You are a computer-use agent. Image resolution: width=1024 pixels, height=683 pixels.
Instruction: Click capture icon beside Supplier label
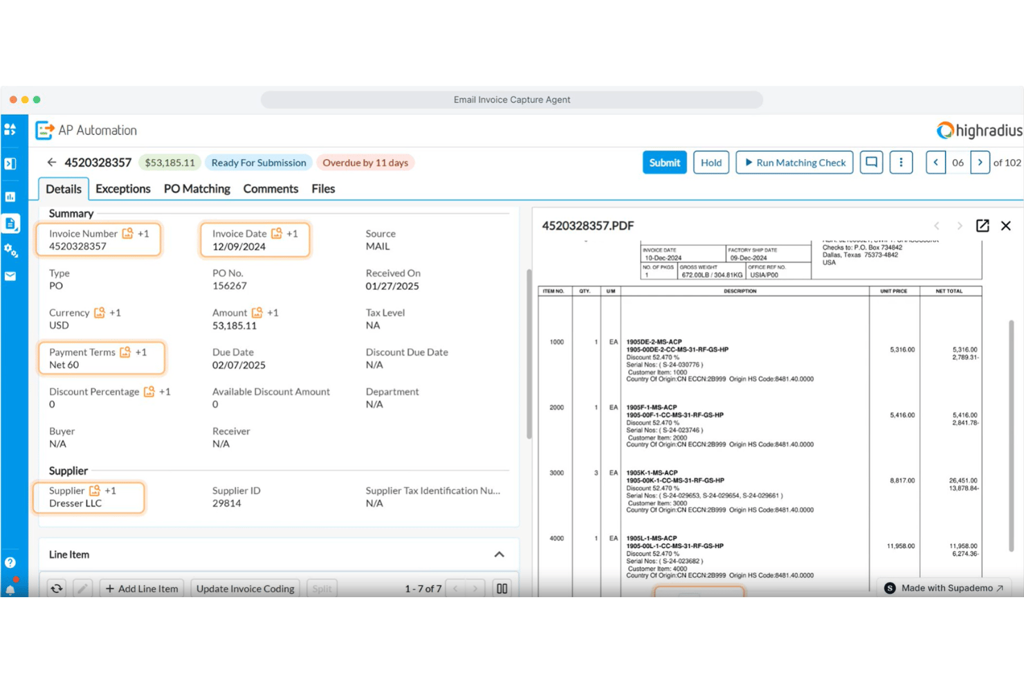95,491
